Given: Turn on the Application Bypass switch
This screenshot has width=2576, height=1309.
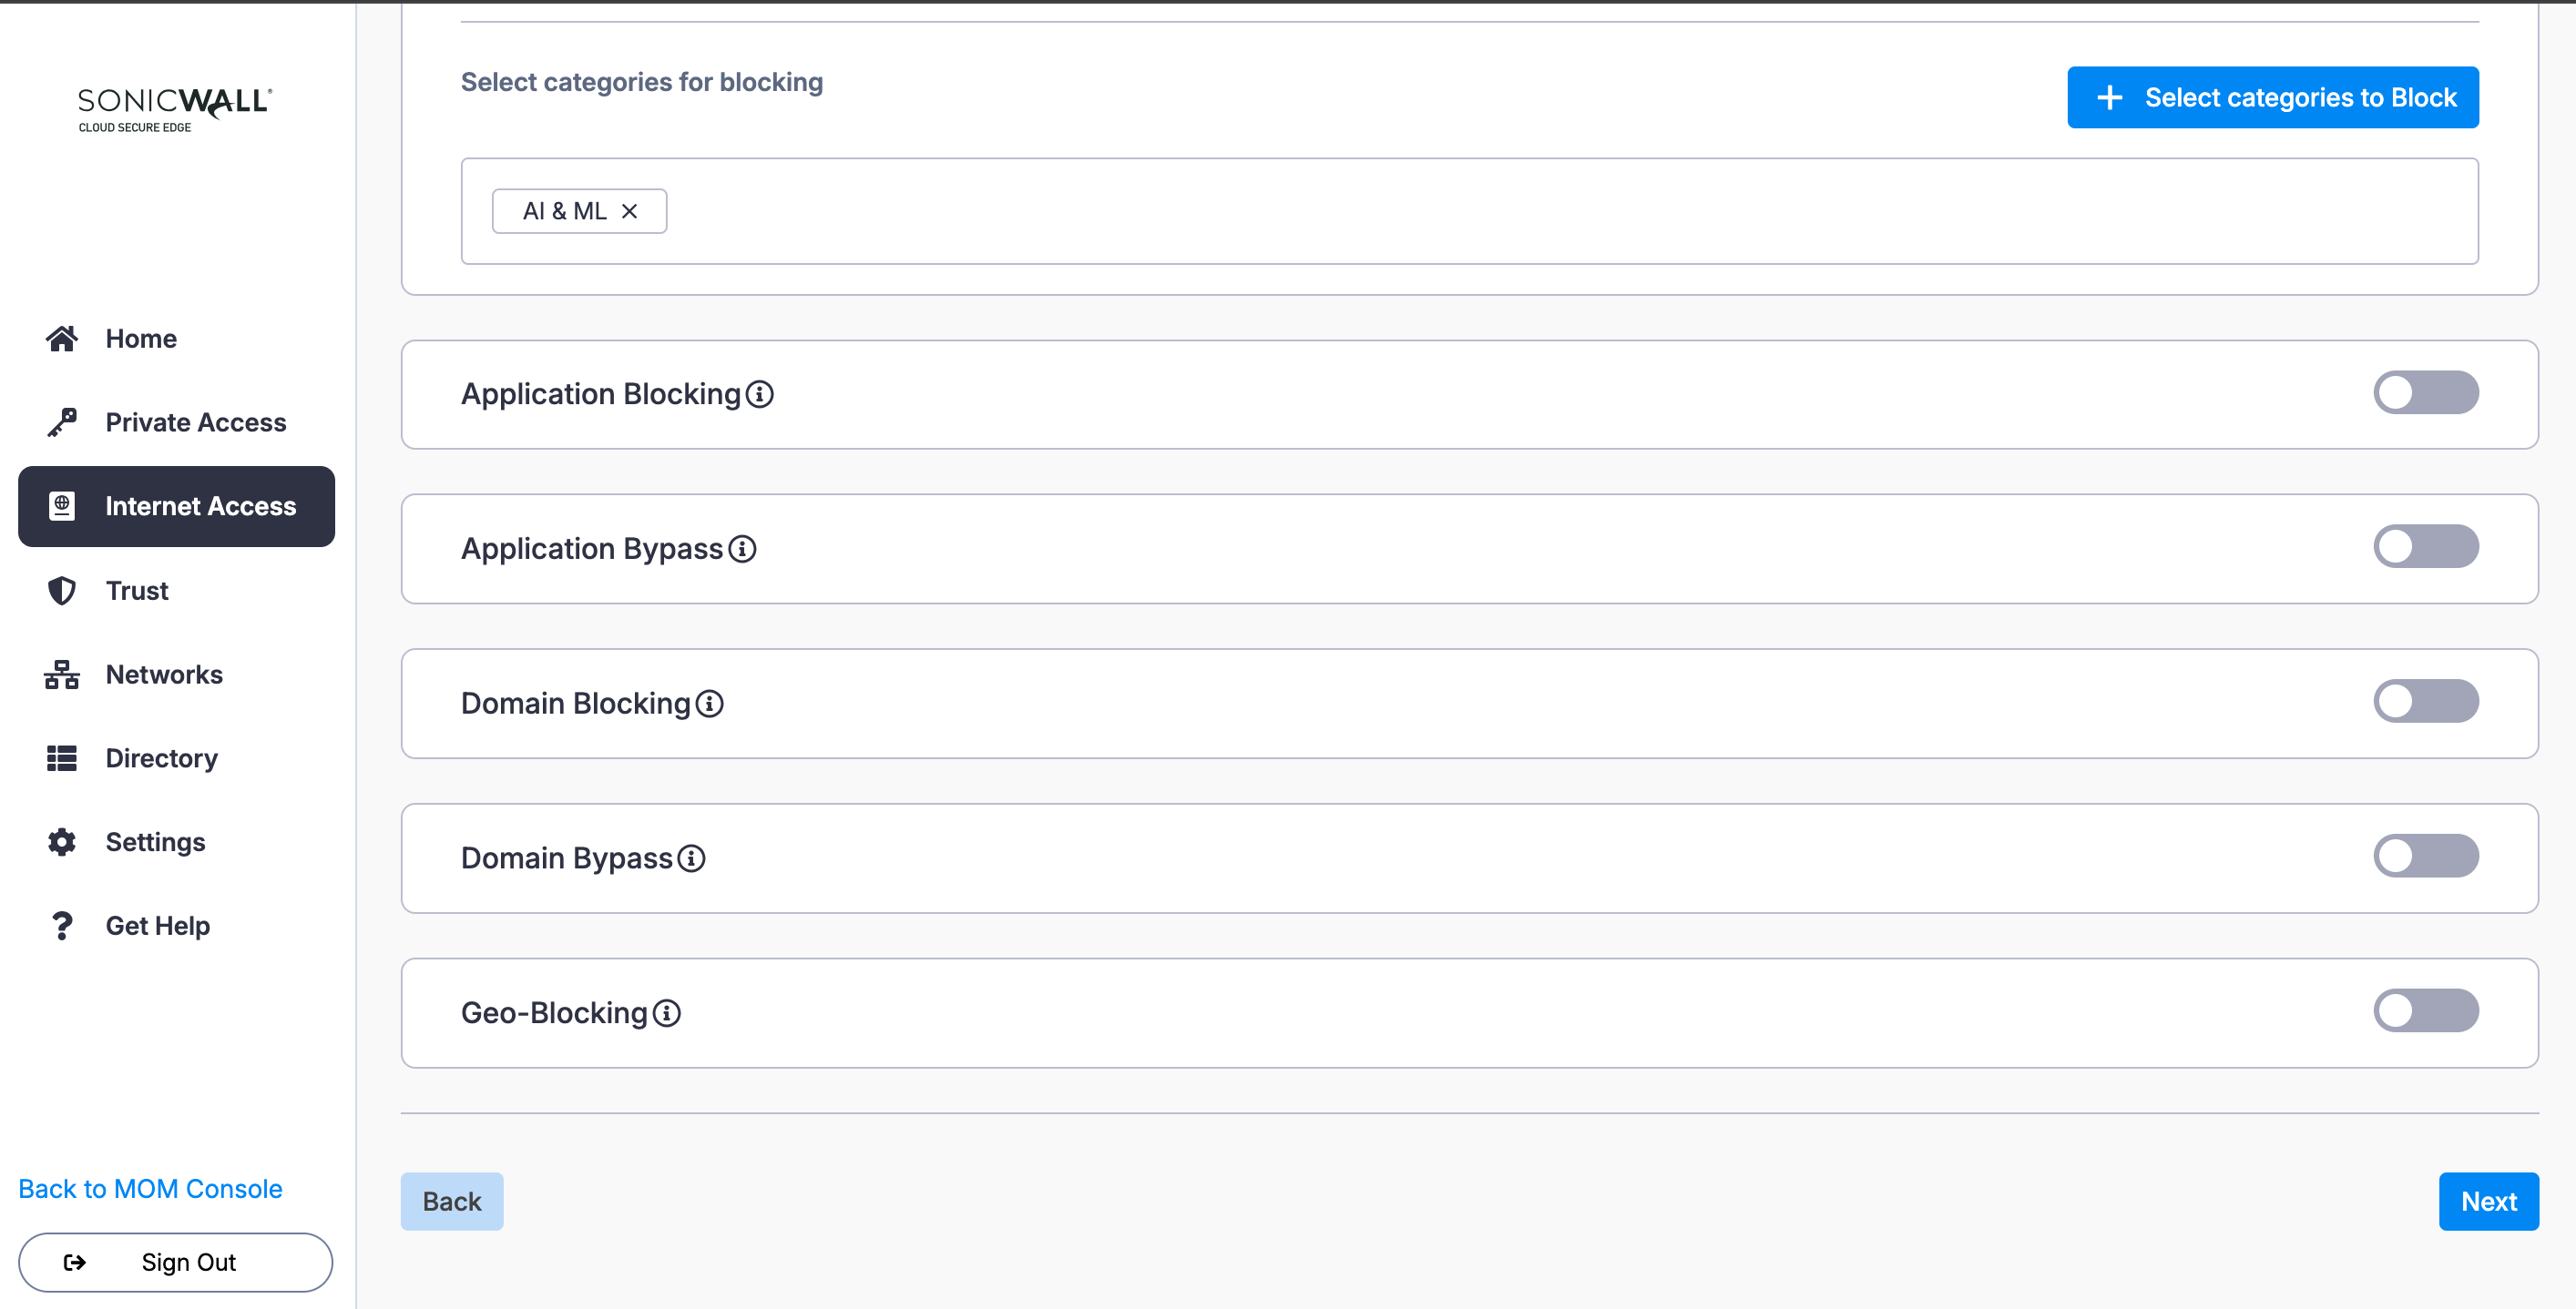Looking at the screenshot, I should pos(2425,546).
